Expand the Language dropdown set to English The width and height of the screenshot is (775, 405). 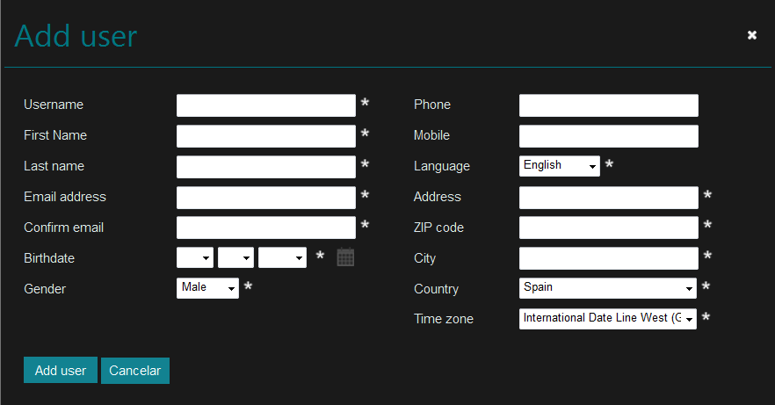[560, 166]
